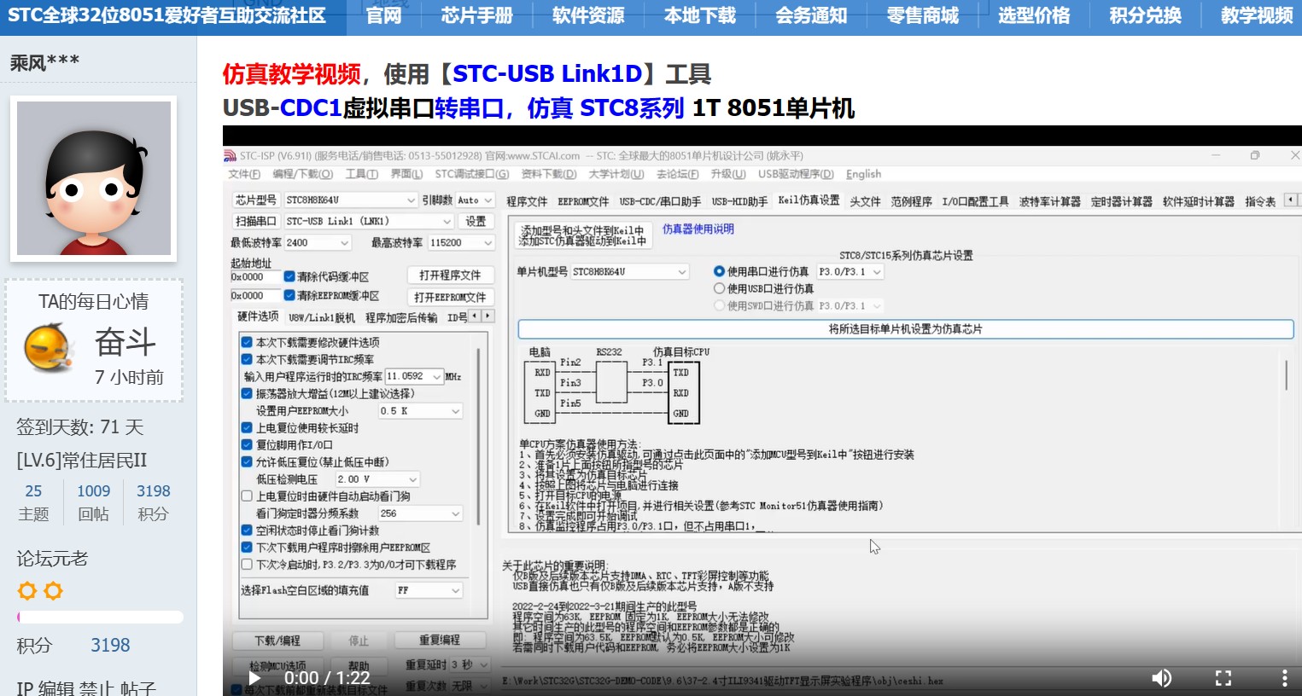Open the 仿真器使用说明 link
Screen dimensions: 1302x696
pos(698,229)
